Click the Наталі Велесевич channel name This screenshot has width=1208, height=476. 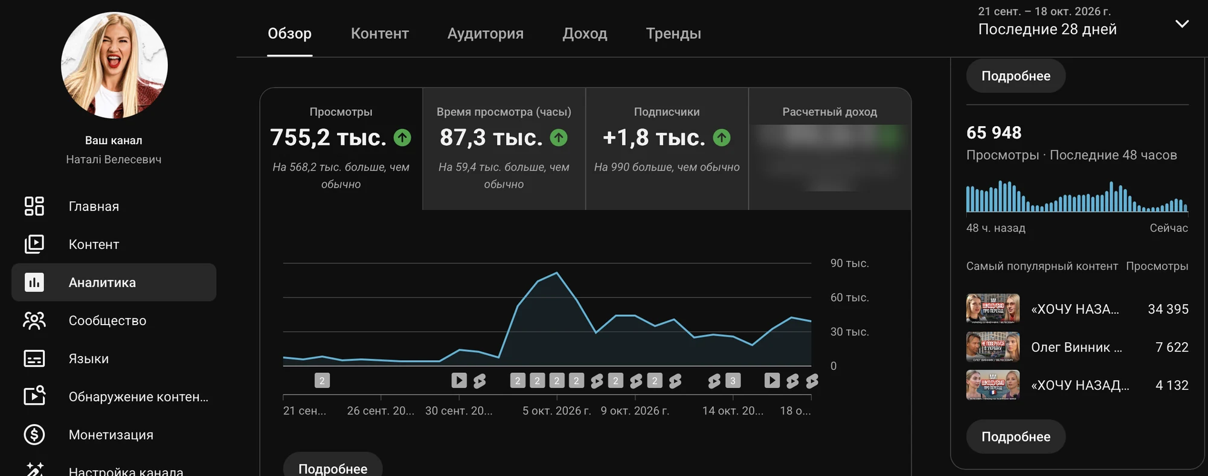pyautogui.click(x=114, y=159)
